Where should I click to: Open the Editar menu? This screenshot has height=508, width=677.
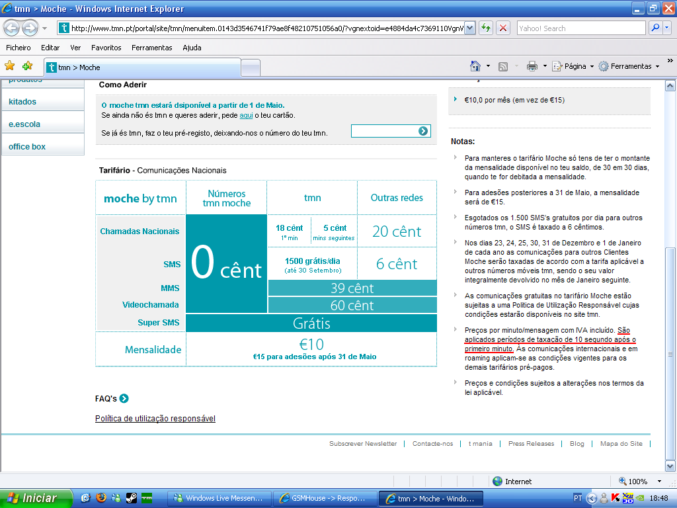click(x=50, y=48)
